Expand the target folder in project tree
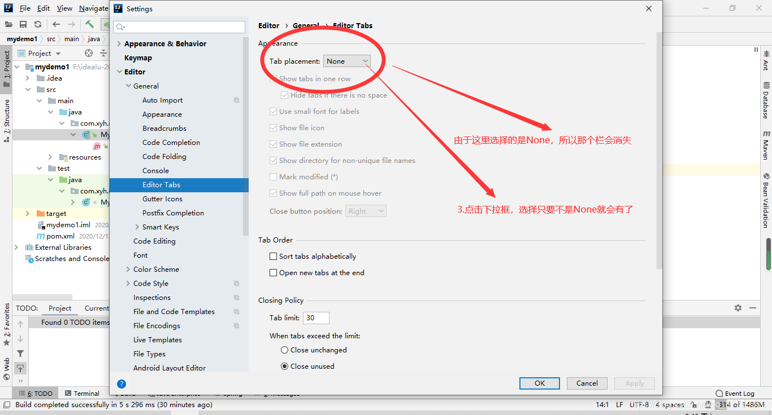Screen dimensions: 772x415 (x=28, y=214)
